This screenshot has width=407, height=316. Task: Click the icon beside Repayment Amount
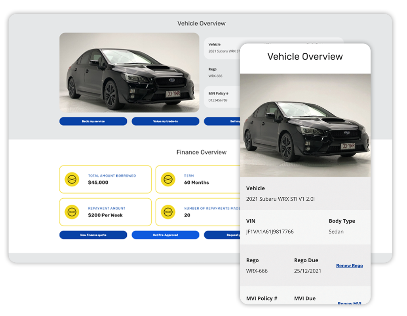tap(72, 212)
